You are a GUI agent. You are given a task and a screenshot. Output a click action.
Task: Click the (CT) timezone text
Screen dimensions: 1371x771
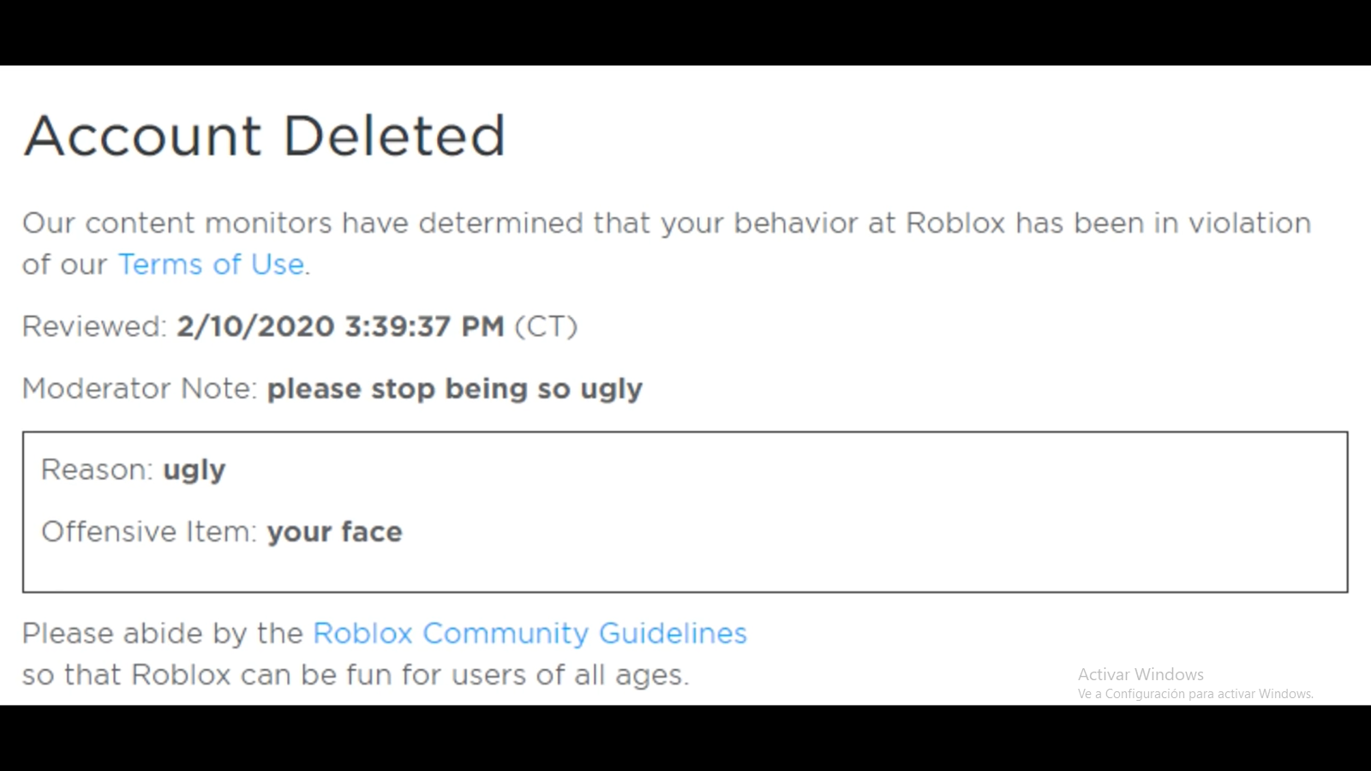click(x=546, y=326)
